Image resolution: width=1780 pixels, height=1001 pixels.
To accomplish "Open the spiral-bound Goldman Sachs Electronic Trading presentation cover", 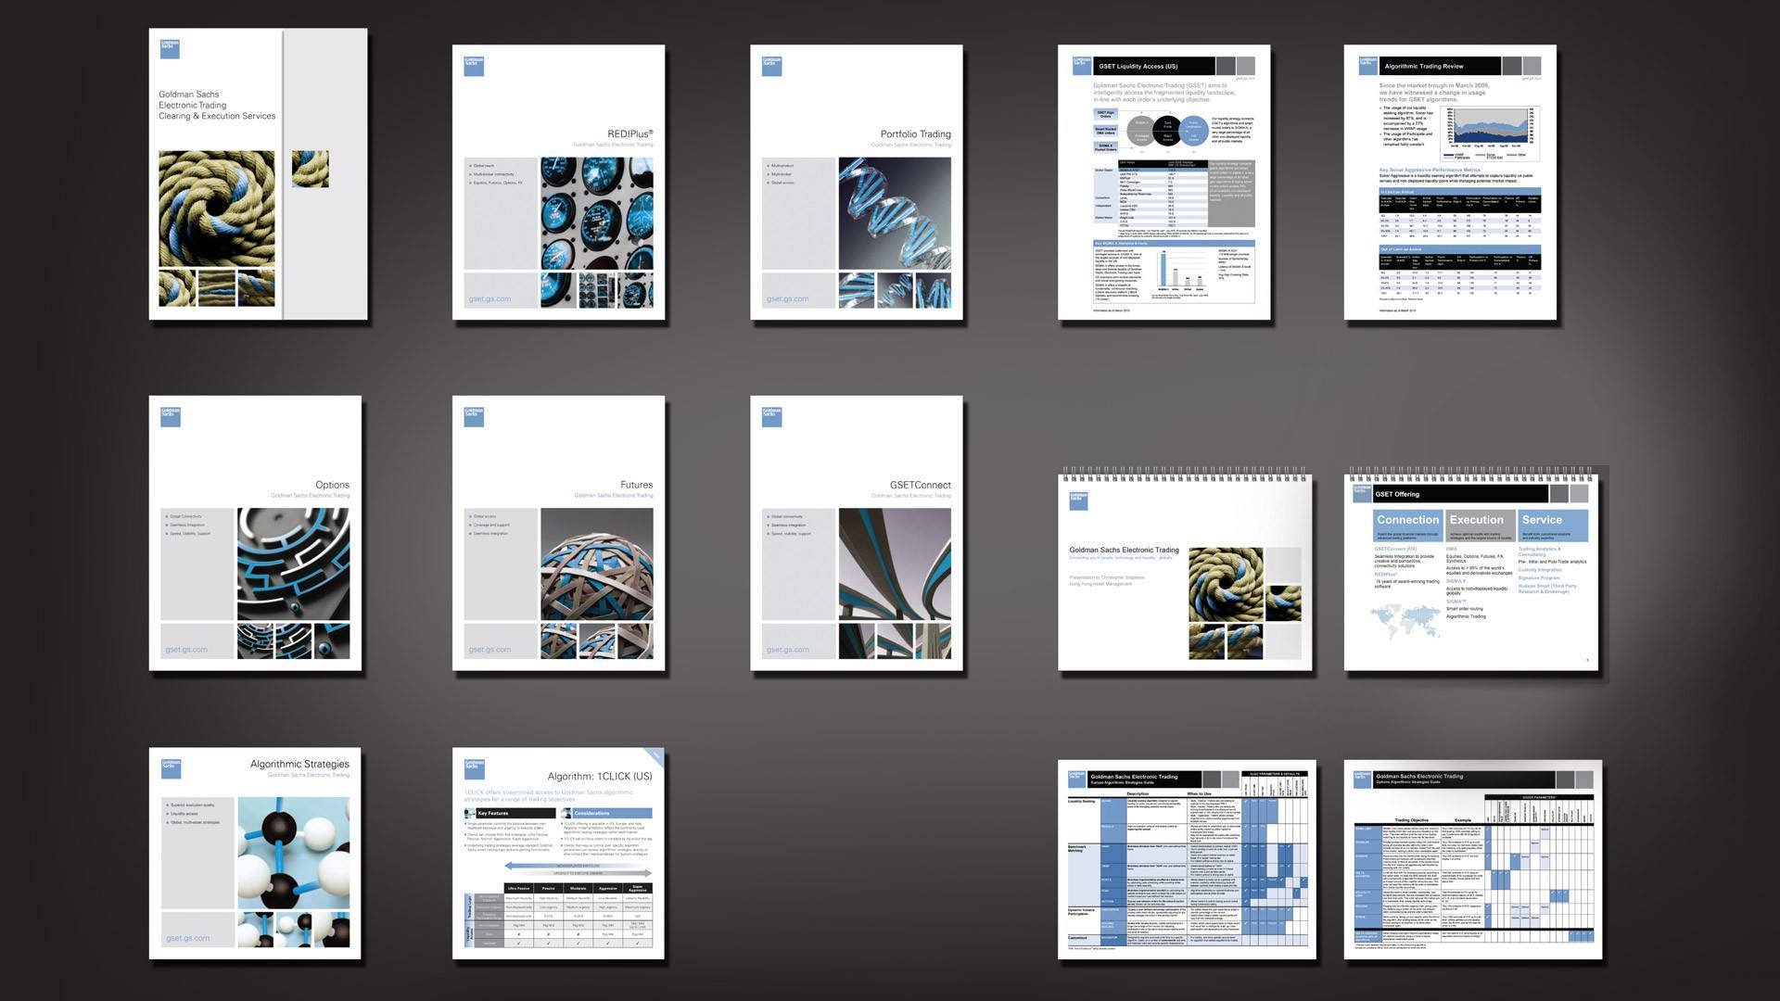I will click(x=1187, y=570).
